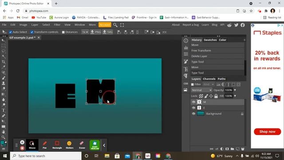284x160 pixels.
Task: Select the Type tool in the left toolbar
Action: click(4, 110)
